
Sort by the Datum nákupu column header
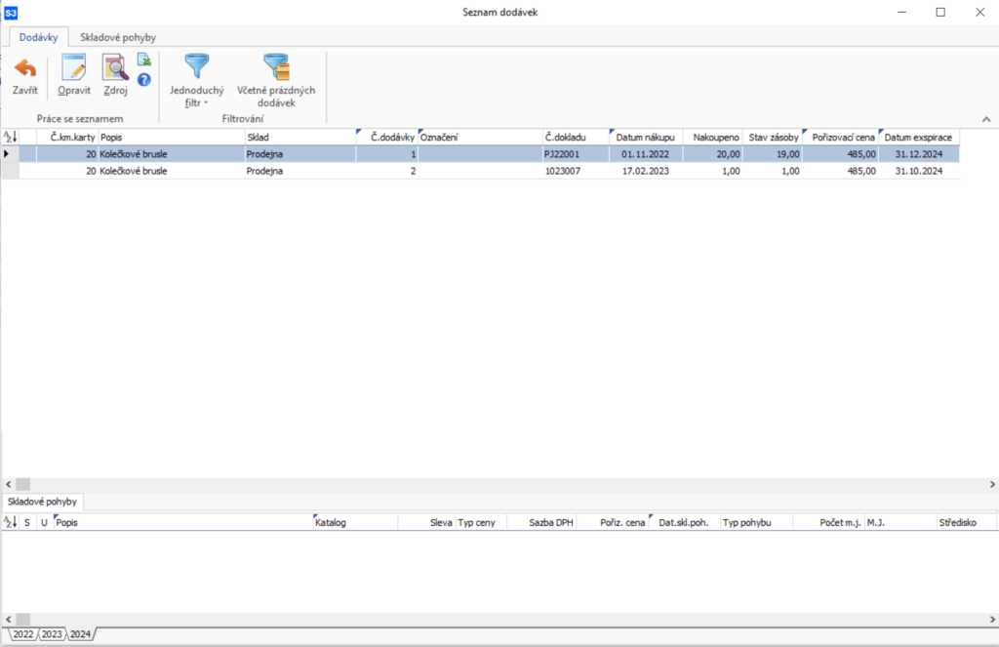tap(644, 138)
